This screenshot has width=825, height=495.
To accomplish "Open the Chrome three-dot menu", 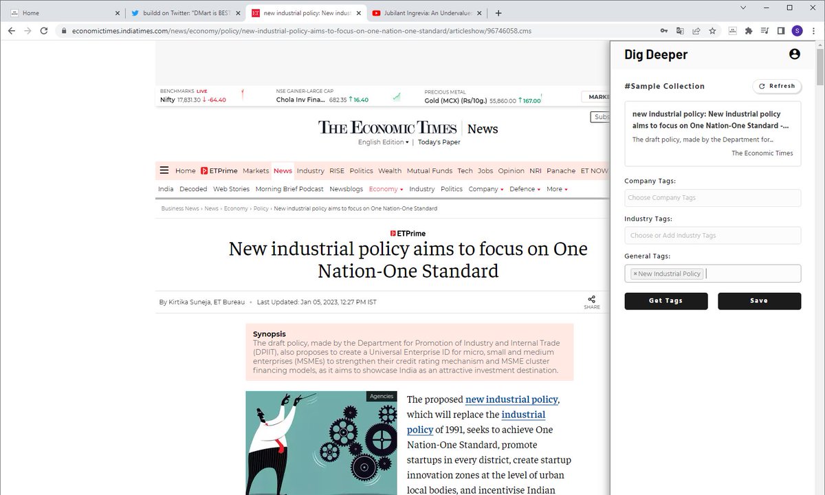I will coord(814,31).
